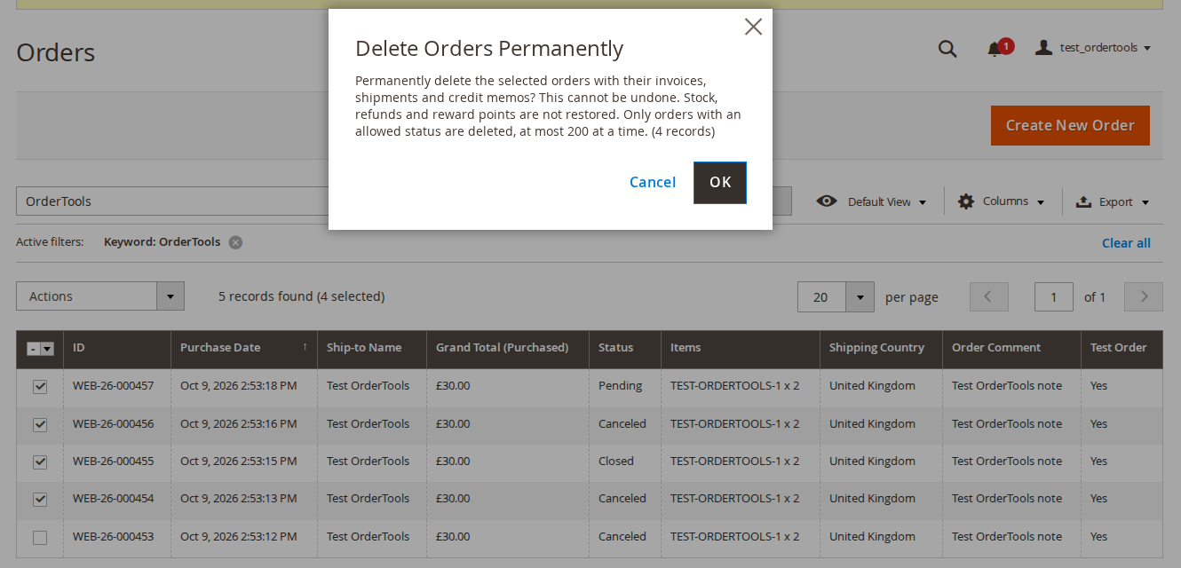1181x568 pixels.
Task: Remove the Keyword: OrderTools filter
Action: point(235,242)
